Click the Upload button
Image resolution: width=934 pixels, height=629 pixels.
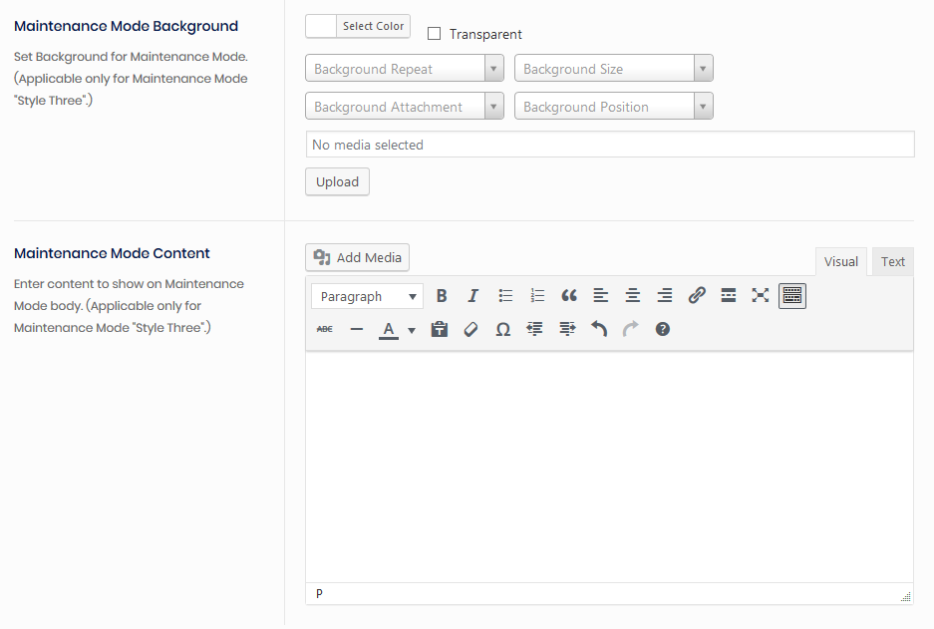pyautogui.click(x=337, y=181)
